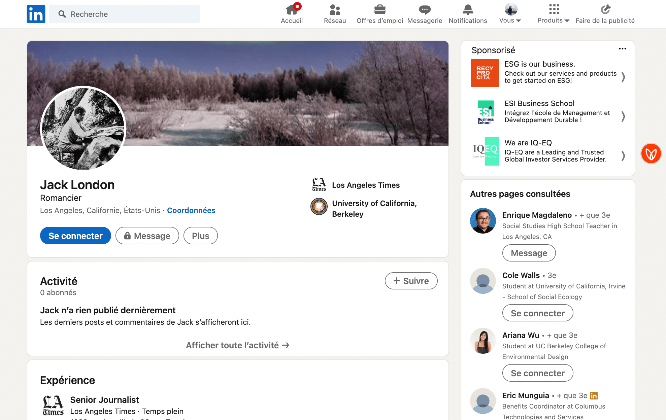Screen dimensions: 666x420
Task: Click the LinkedIn home icon
Action: (x=36, y=14)
